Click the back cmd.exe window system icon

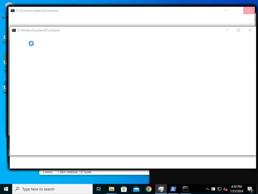[x=13, y=11]
